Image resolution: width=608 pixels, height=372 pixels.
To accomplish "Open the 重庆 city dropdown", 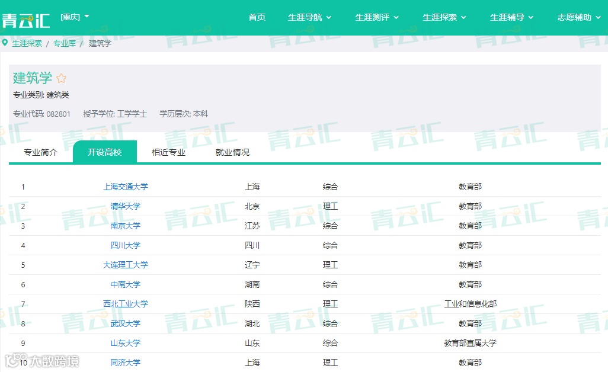I will tap(75, 17).
